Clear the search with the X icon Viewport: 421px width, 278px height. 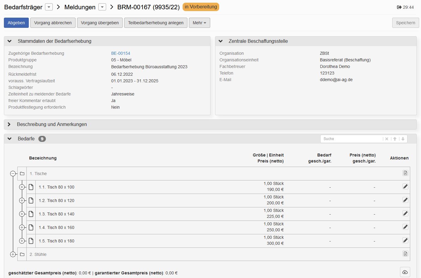[387, 139]
